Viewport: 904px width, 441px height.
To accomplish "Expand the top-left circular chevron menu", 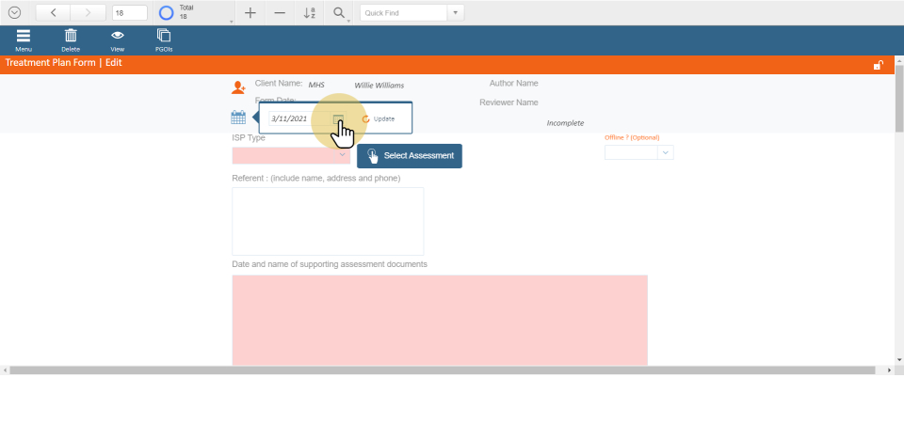I will click(14, 13).
